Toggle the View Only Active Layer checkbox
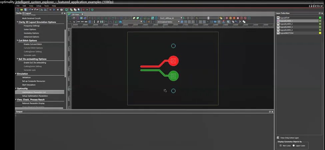Image resolution: width=325 pixels, height=150 pixels. coord(278,137)
